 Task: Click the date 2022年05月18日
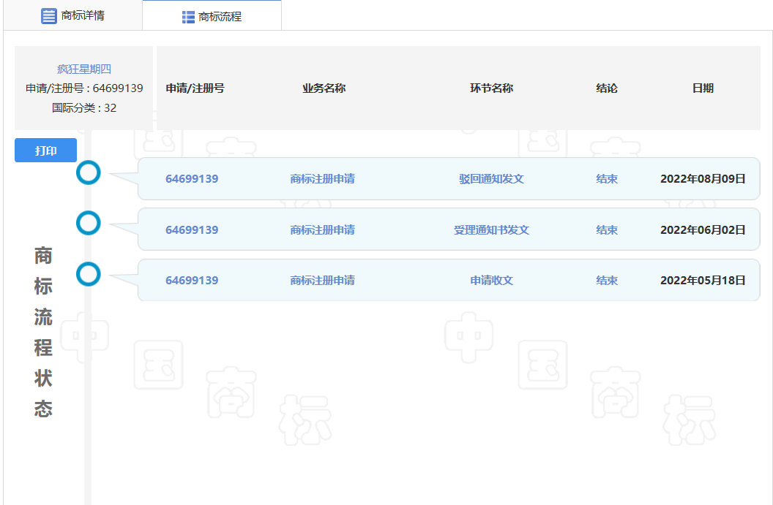tap(703, 280)
